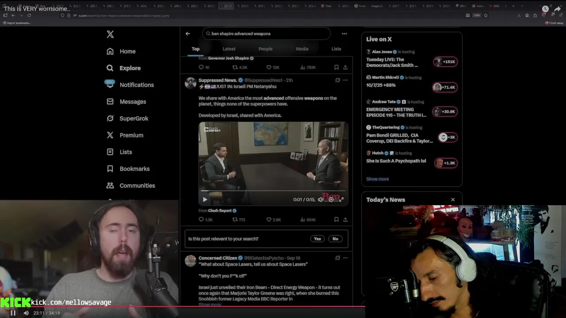Switch to the Media search tab

[x=302, y=49]
